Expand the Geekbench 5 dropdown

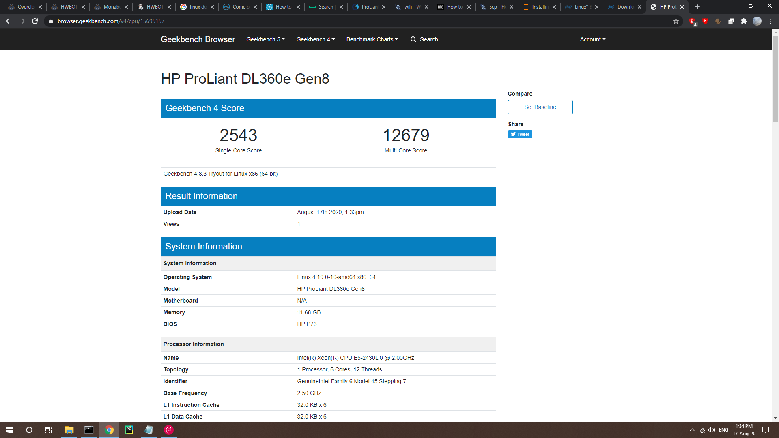265,39
